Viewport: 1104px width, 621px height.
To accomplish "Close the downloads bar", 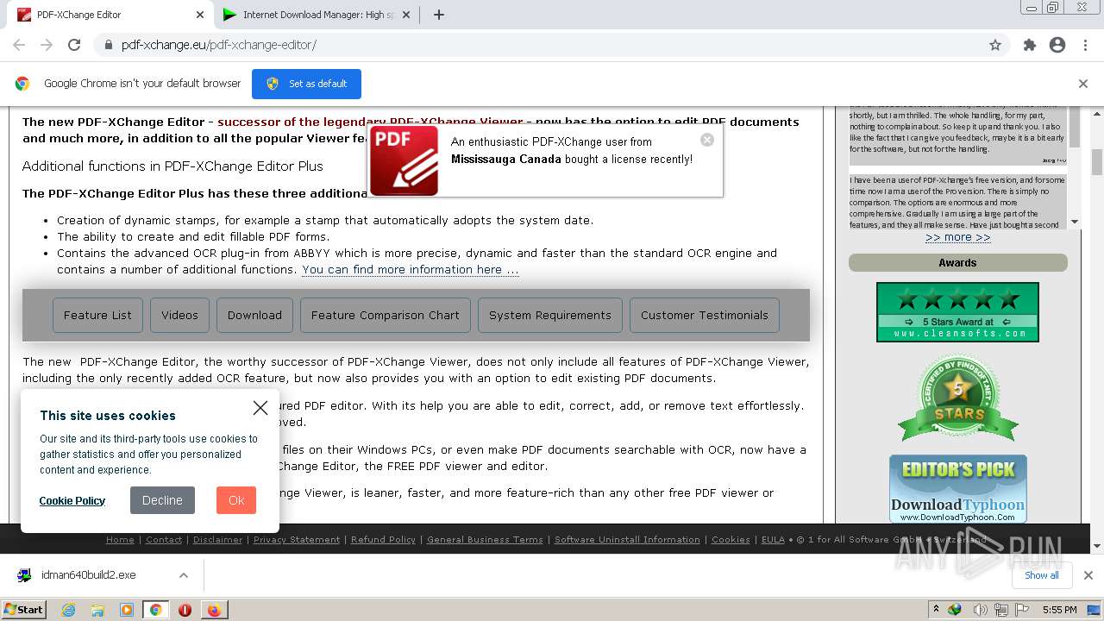I will (x=1088, y=575).
